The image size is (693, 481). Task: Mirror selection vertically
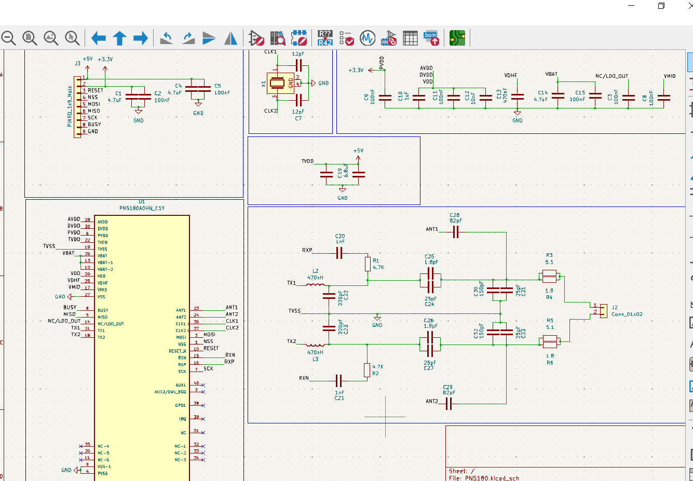[209, 38]
